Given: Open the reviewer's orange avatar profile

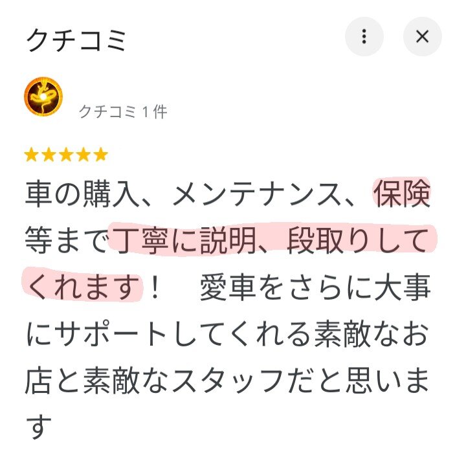Looking at the screenshot, I should point(43,96).
